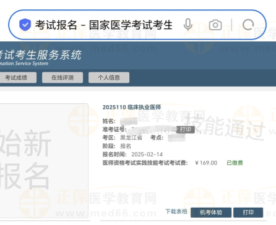
Task: Click the blue shield security icon
Action: [x=25, y=25]
